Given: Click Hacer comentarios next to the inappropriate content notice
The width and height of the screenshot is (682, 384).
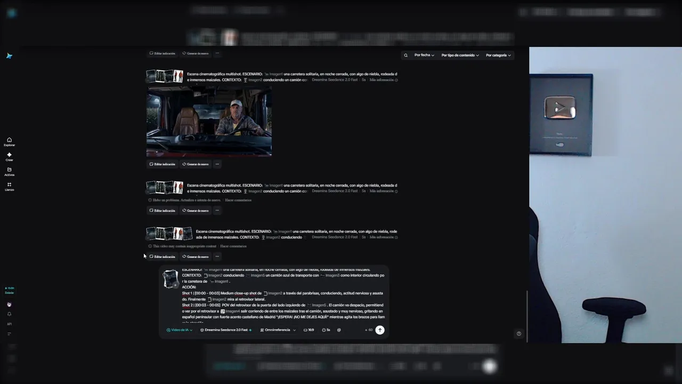Looking at the screenshot, I should pyautogui.click(x=233, y=246).
